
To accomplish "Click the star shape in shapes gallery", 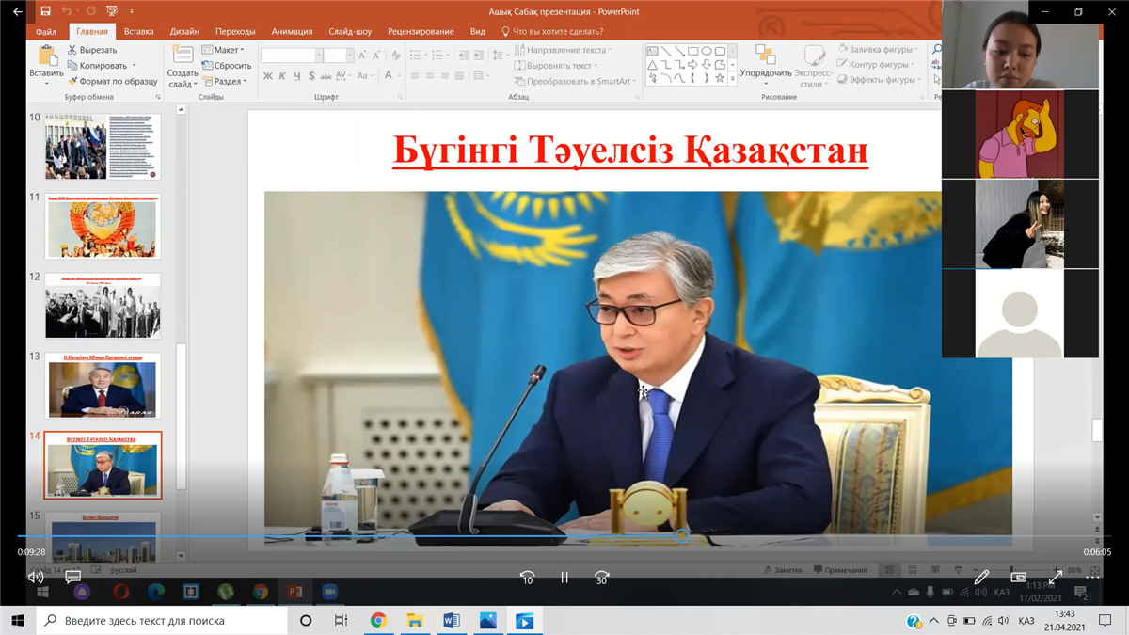I will (x=720, y=78).
